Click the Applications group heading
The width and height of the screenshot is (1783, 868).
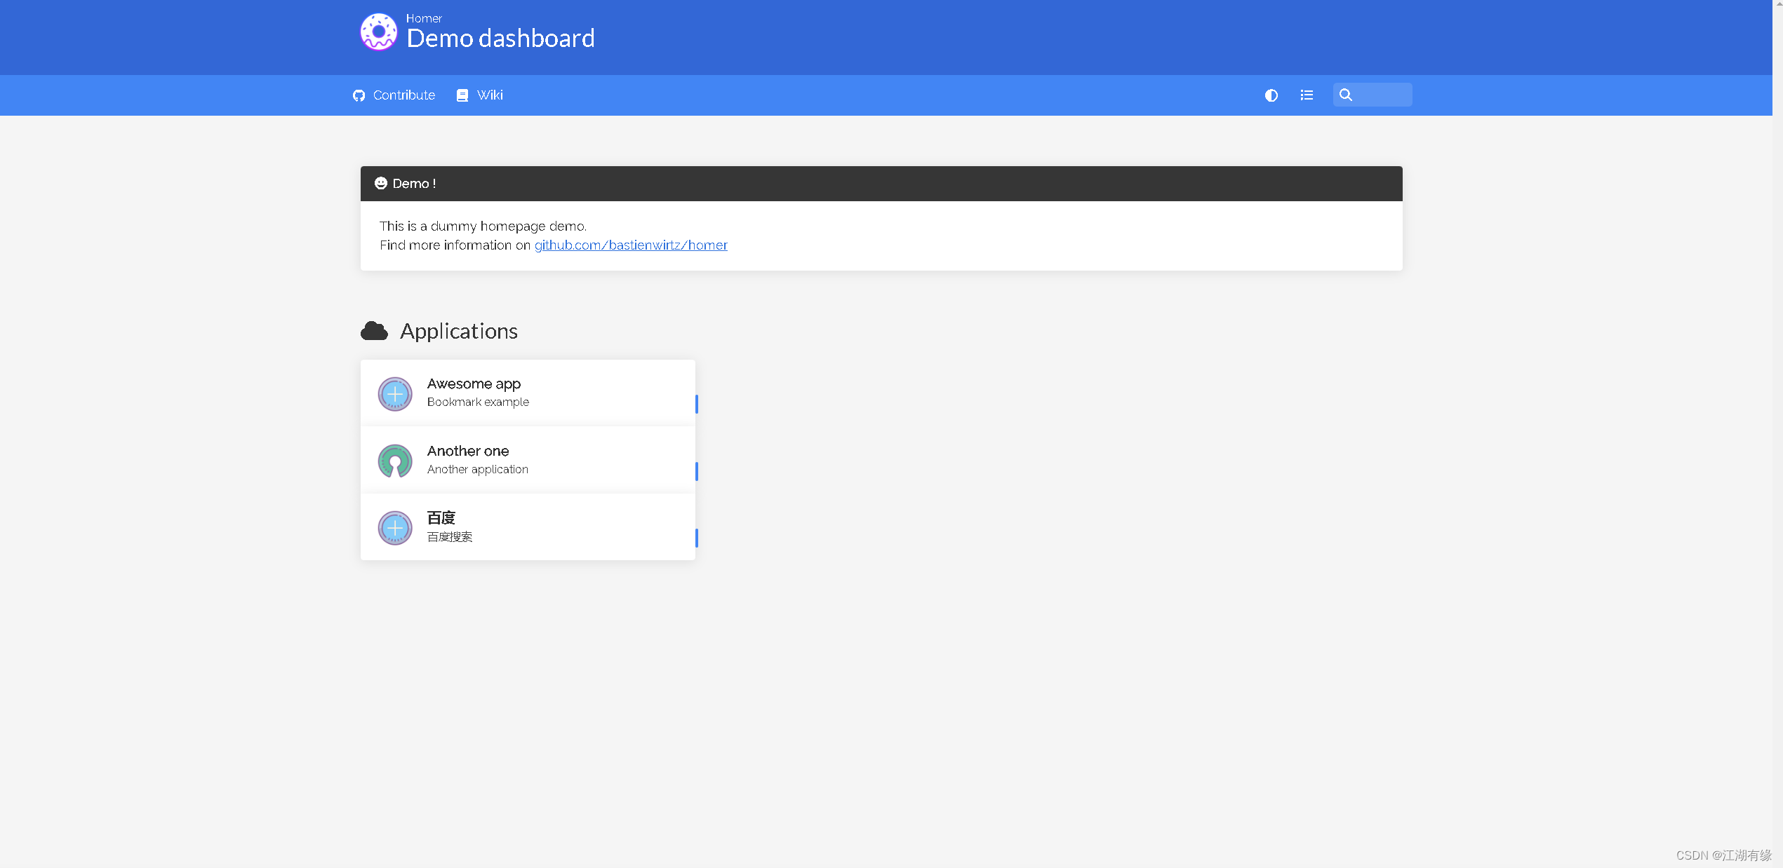point(459,331)
